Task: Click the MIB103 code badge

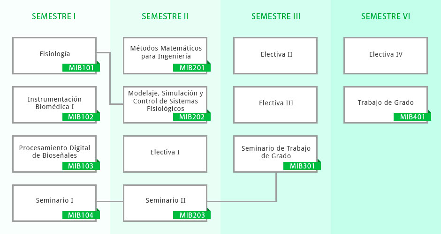Action: (x=81, y=166)
